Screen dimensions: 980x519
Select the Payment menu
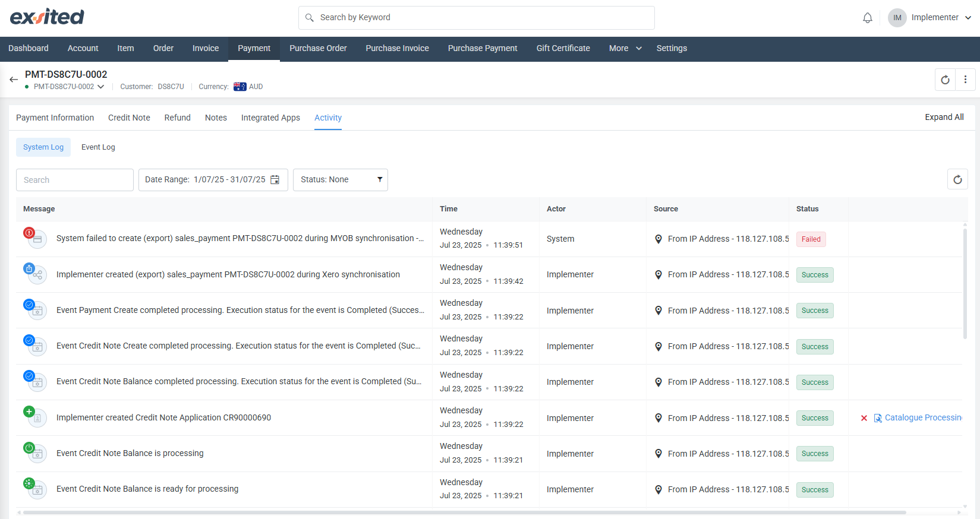pos(254,49)
